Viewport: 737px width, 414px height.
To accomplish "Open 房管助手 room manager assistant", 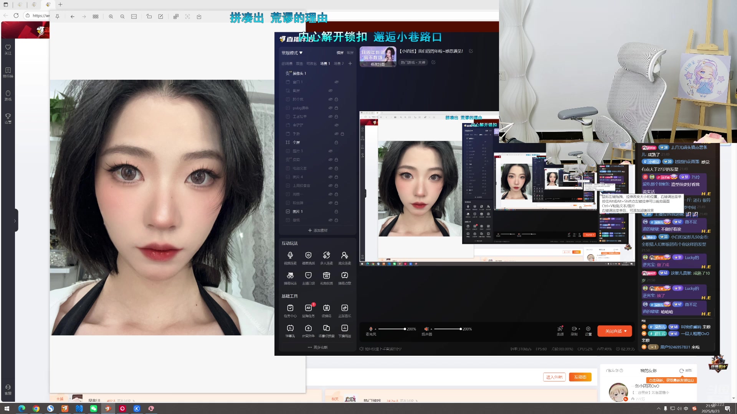I will [308, 331].
